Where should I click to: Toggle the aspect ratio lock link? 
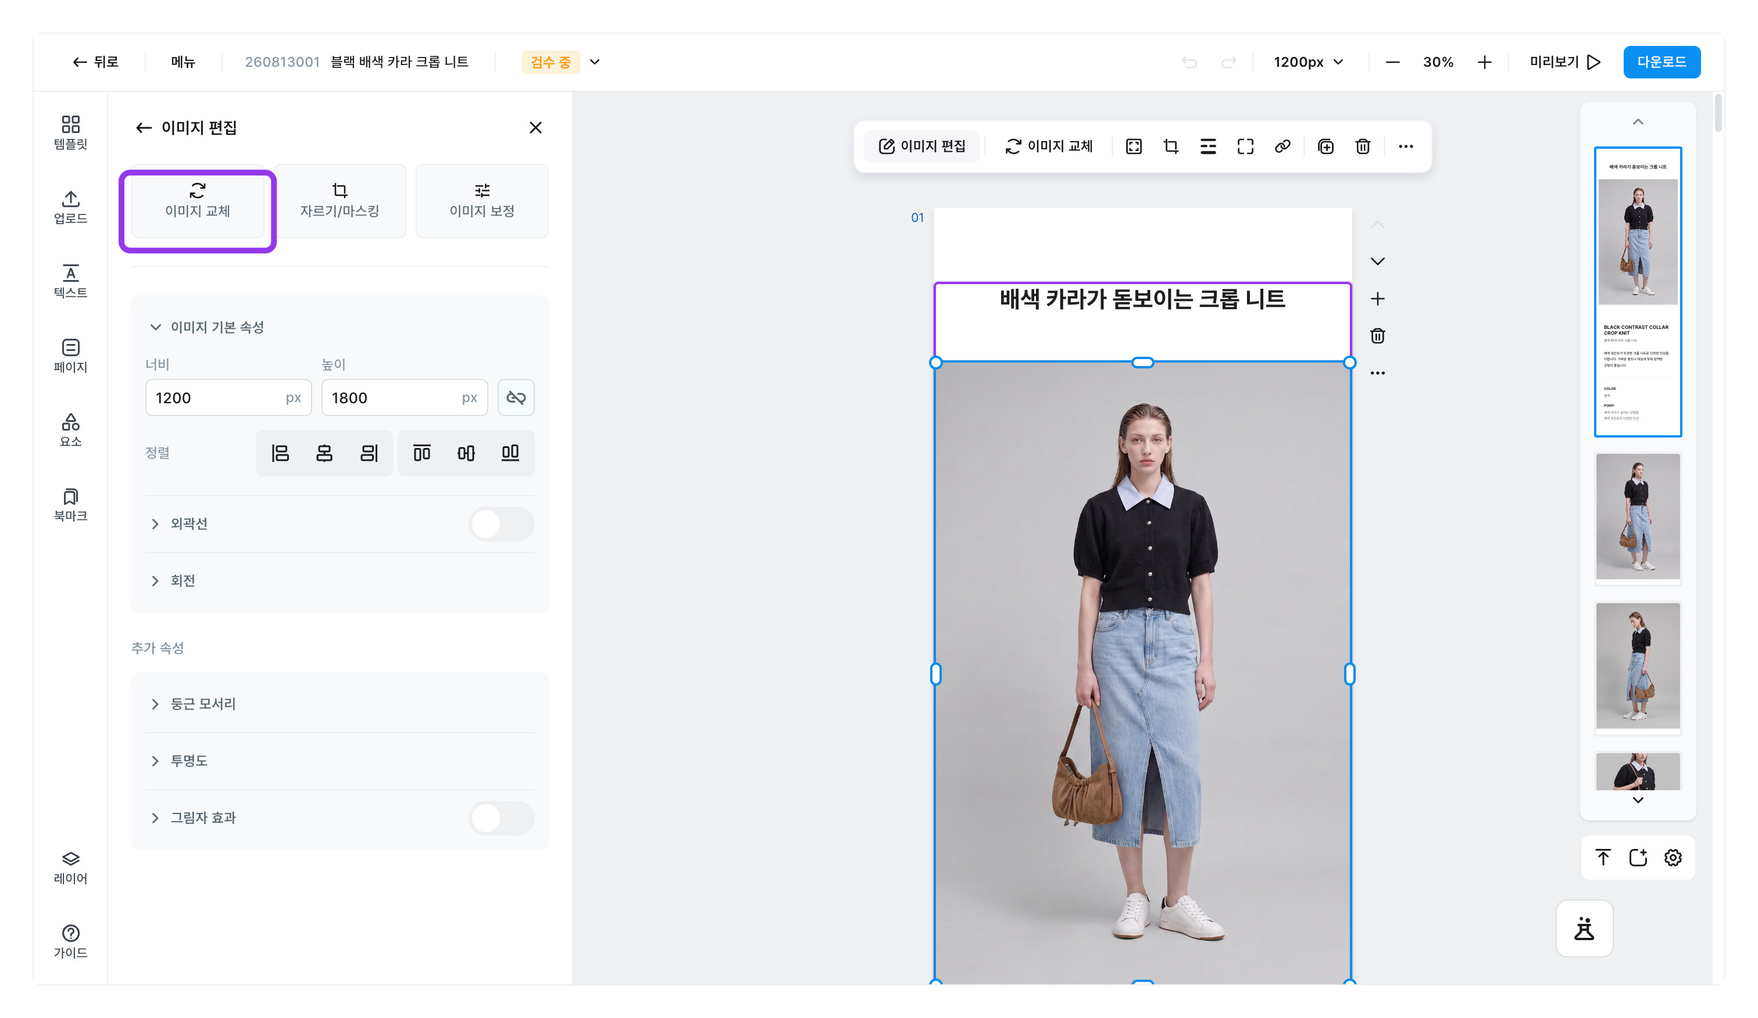[x=516, y=397]
